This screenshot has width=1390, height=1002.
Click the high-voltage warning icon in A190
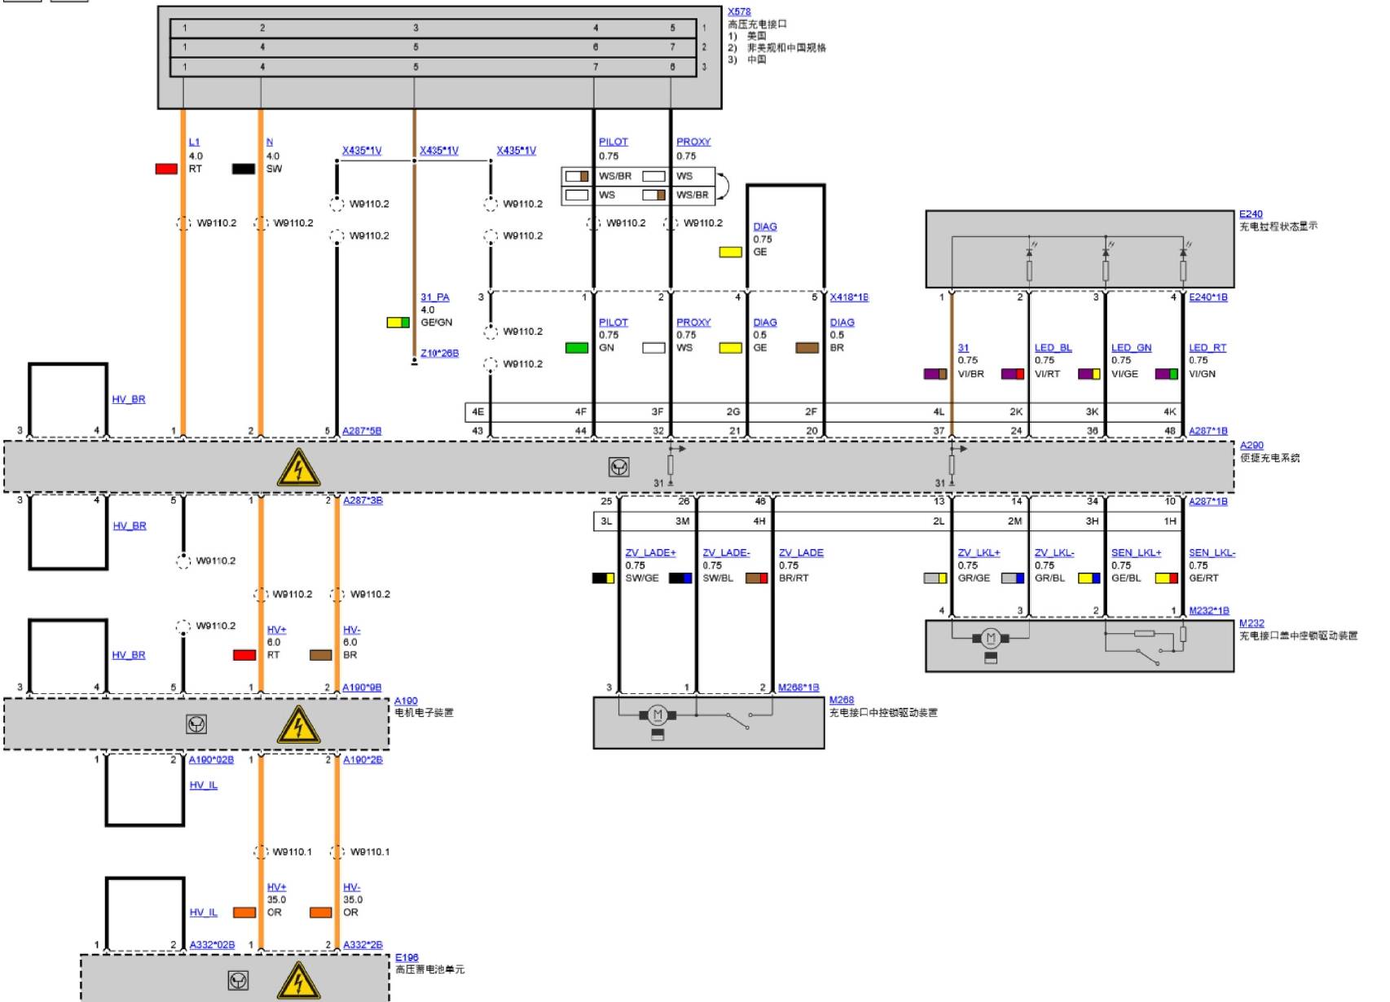(x=298, y=724)
